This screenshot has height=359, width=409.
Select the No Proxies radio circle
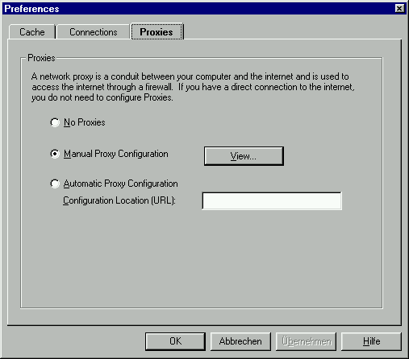pyautogui.click(x=55, y=122)
